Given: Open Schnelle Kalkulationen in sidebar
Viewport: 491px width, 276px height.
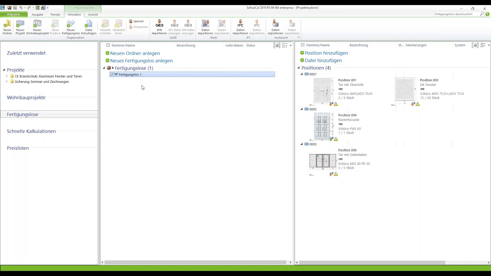Looking at the screenshot, I should click(31, 131).
